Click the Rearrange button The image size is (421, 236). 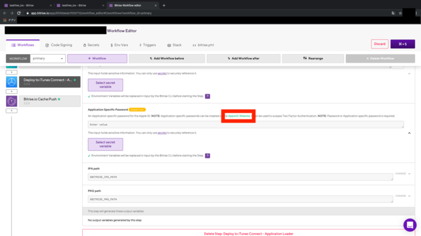pyautogui.click(x=313, y=58)
